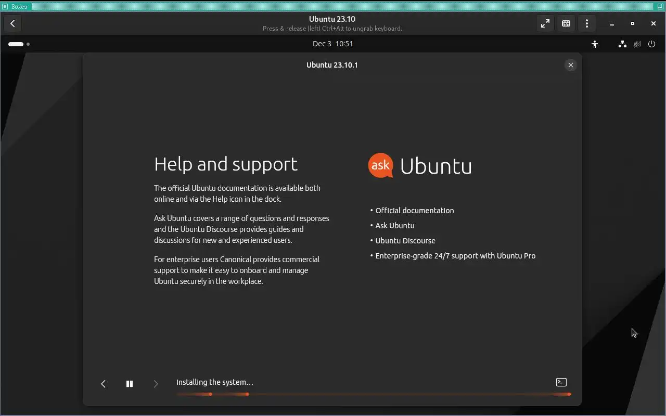
Task: Maximize the Boxes window
Action: [x=633, y=23]
